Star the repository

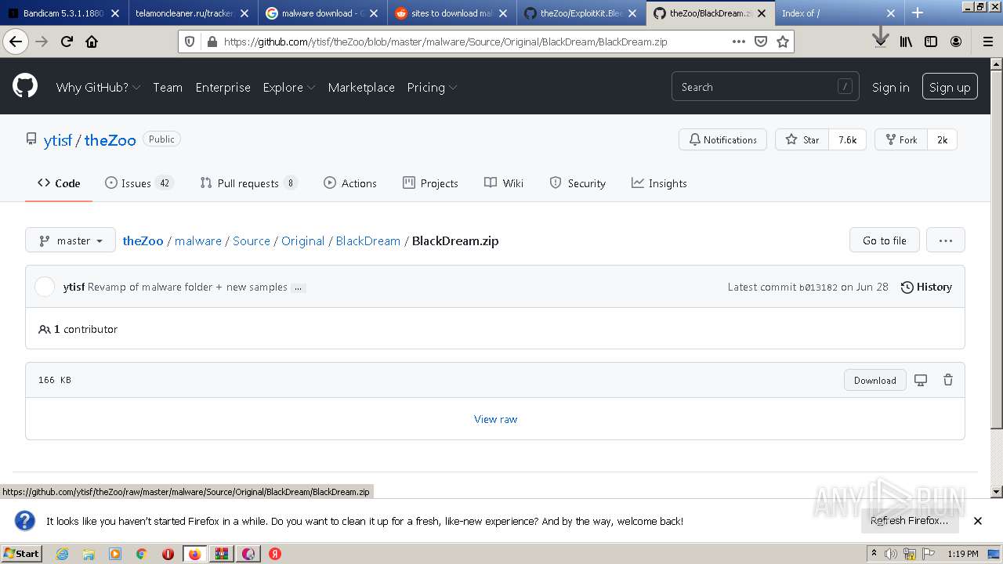(802, 139)
